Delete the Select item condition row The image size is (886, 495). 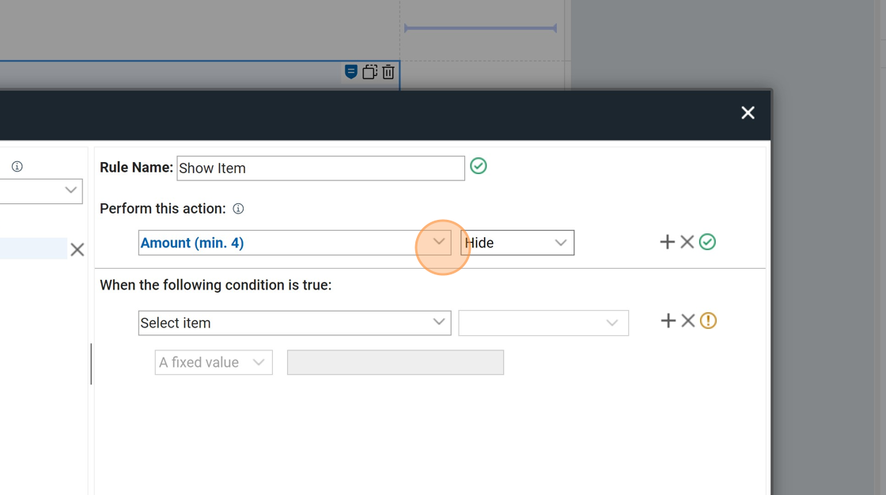tap(688, 320)
